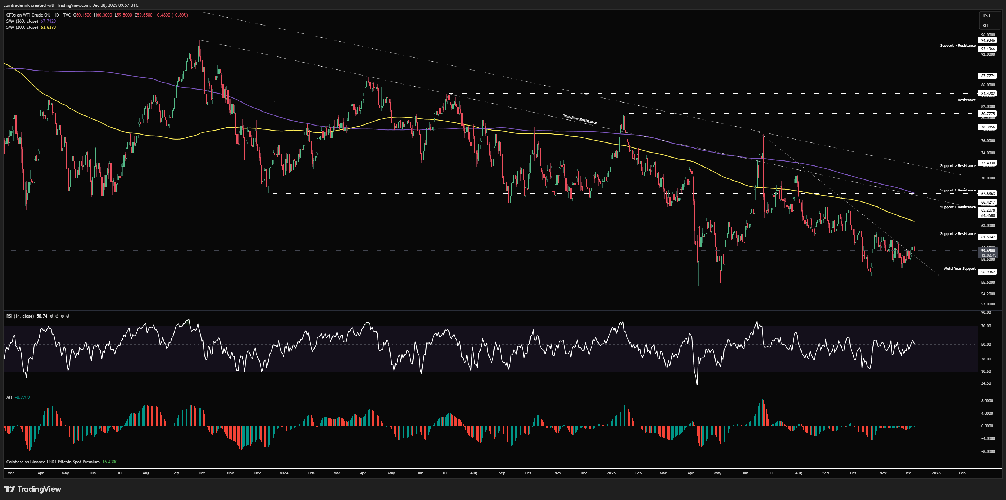Click the purple SMA 360 value 67.7129
The width and height of the screenshot is (1006, 500).
click(49, 21)
